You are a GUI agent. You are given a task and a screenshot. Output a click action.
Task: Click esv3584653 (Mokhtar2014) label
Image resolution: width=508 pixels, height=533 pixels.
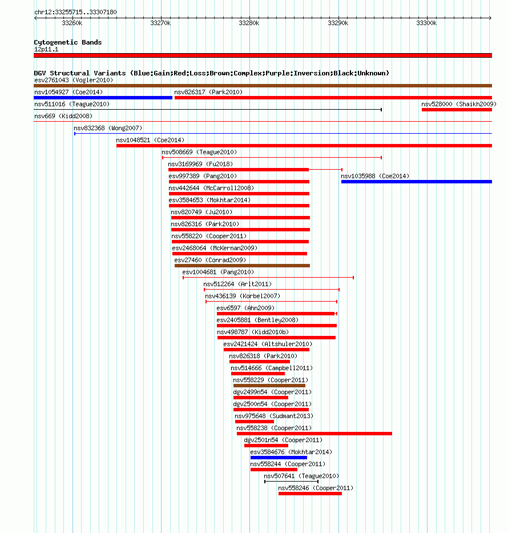(x=209, y=200)
